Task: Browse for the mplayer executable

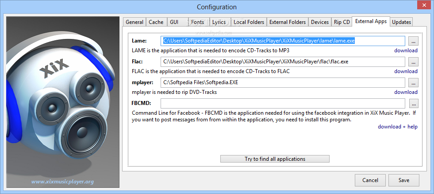Action: click(x=414, y=82)
